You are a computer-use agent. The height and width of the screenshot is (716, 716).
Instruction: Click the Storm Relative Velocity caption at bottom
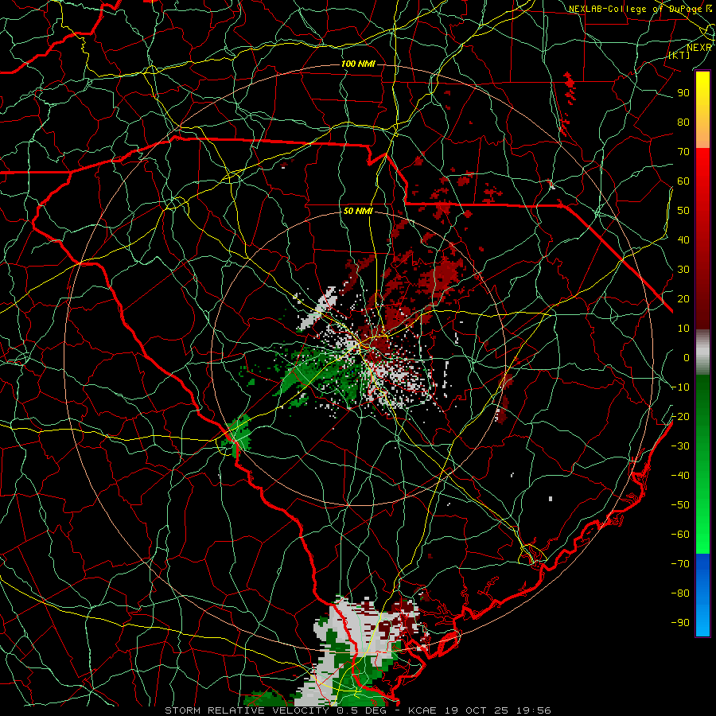pyautogui.click(x=357, y=710)
